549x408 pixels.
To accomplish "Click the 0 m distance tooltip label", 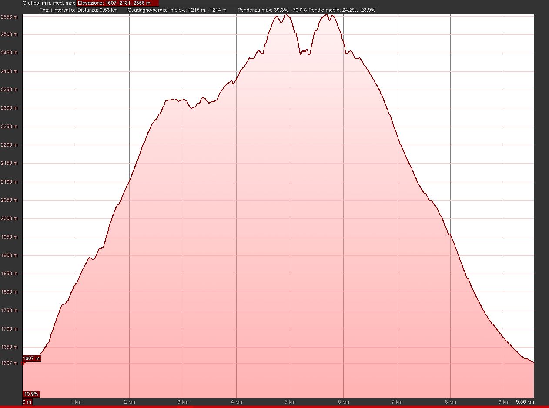I will [x=27, y=402].
